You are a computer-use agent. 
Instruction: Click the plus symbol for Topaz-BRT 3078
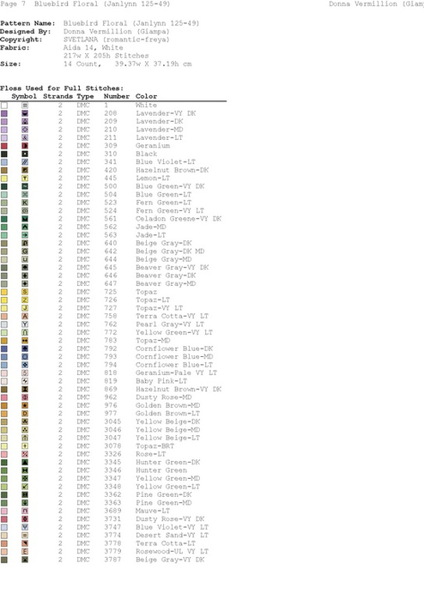[25, 446]
